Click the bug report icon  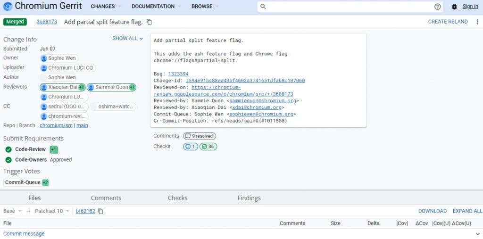pyautogui.click(x=454, y=7)
